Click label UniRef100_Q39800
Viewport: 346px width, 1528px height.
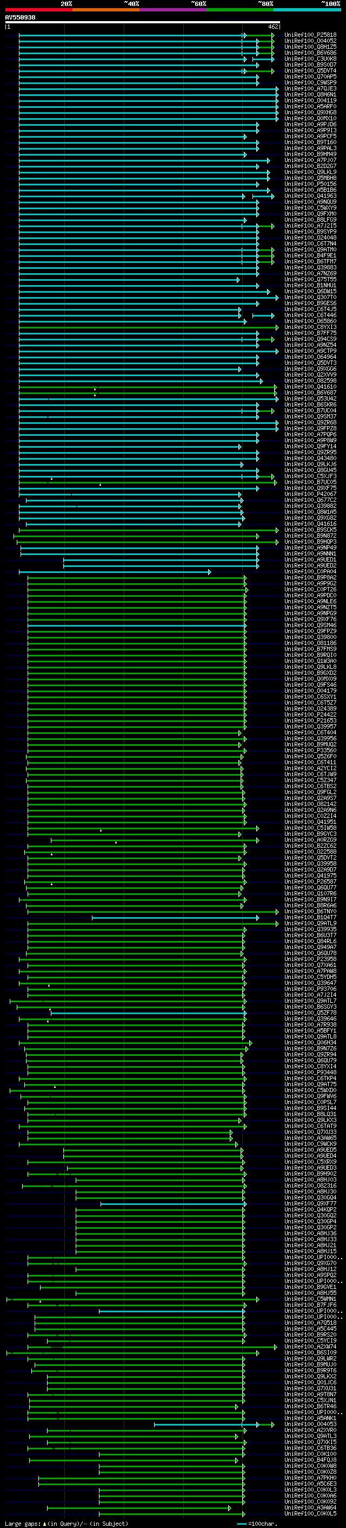(x=310, y=637)
